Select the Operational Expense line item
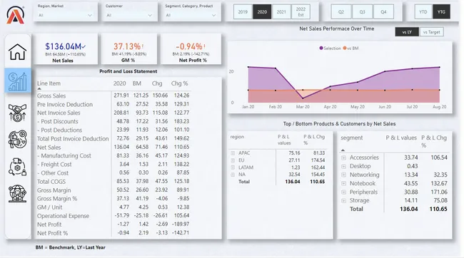This screenshot has height=258, width=464. 63,216
